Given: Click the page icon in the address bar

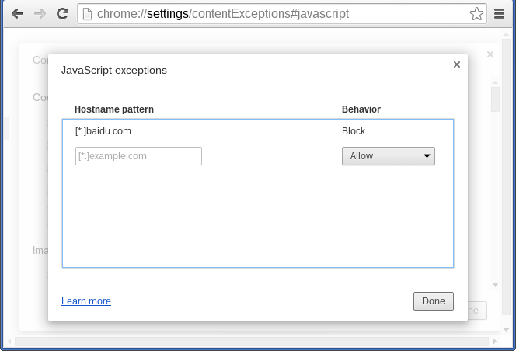Looking at the screenshot, I should [87, 14].
